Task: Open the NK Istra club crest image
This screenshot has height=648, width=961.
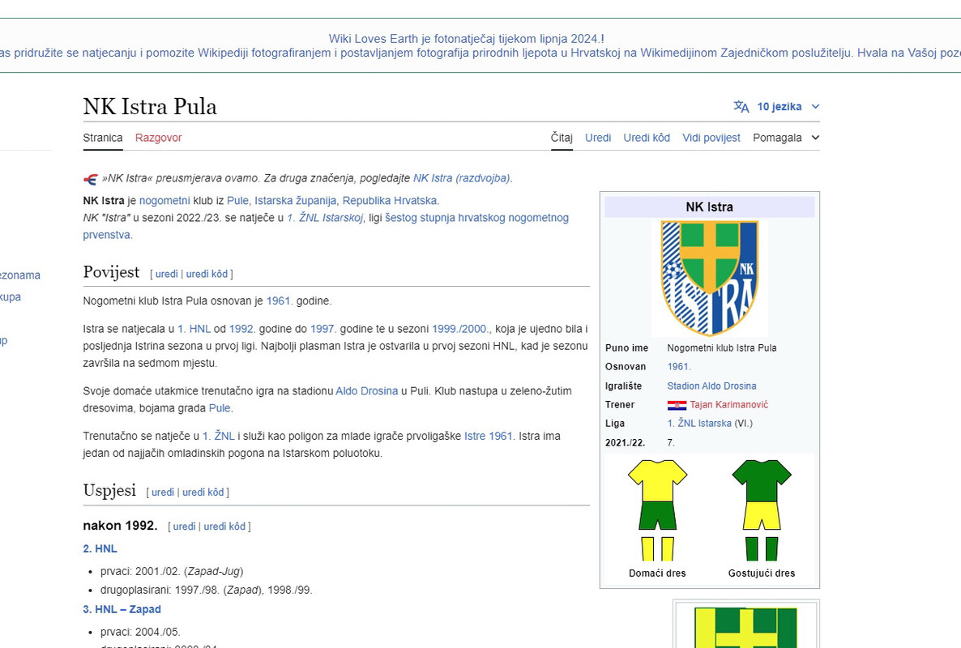Action: coord(710,278)
